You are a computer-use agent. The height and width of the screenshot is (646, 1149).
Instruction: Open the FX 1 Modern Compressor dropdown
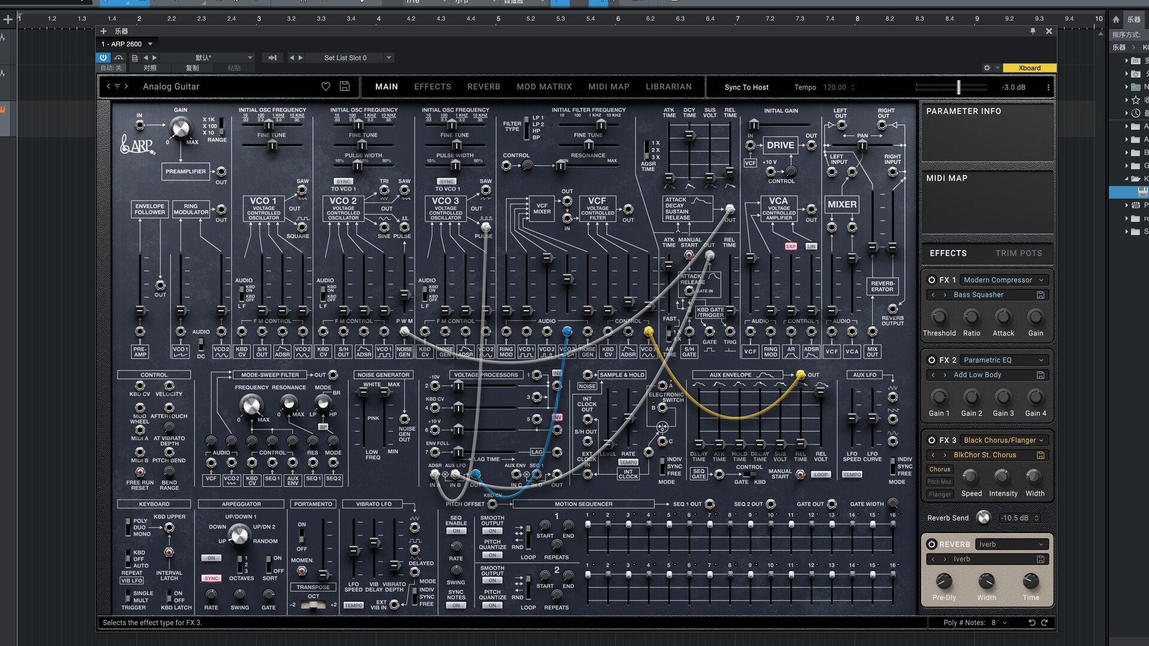[1004, 280]
